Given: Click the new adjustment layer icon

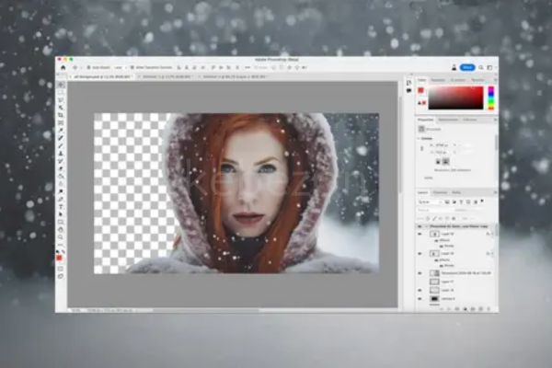Looking at the screenshot, I should 465,309.
